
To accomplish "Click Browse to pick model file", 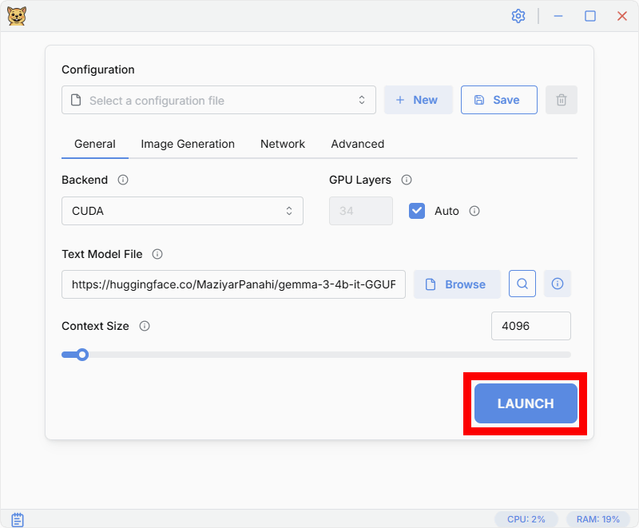I will pyautogui.click(x=457, y=284).
